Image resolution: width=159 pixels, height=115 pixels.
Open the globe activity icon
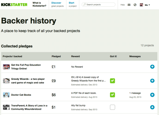[x=135, y=5]
